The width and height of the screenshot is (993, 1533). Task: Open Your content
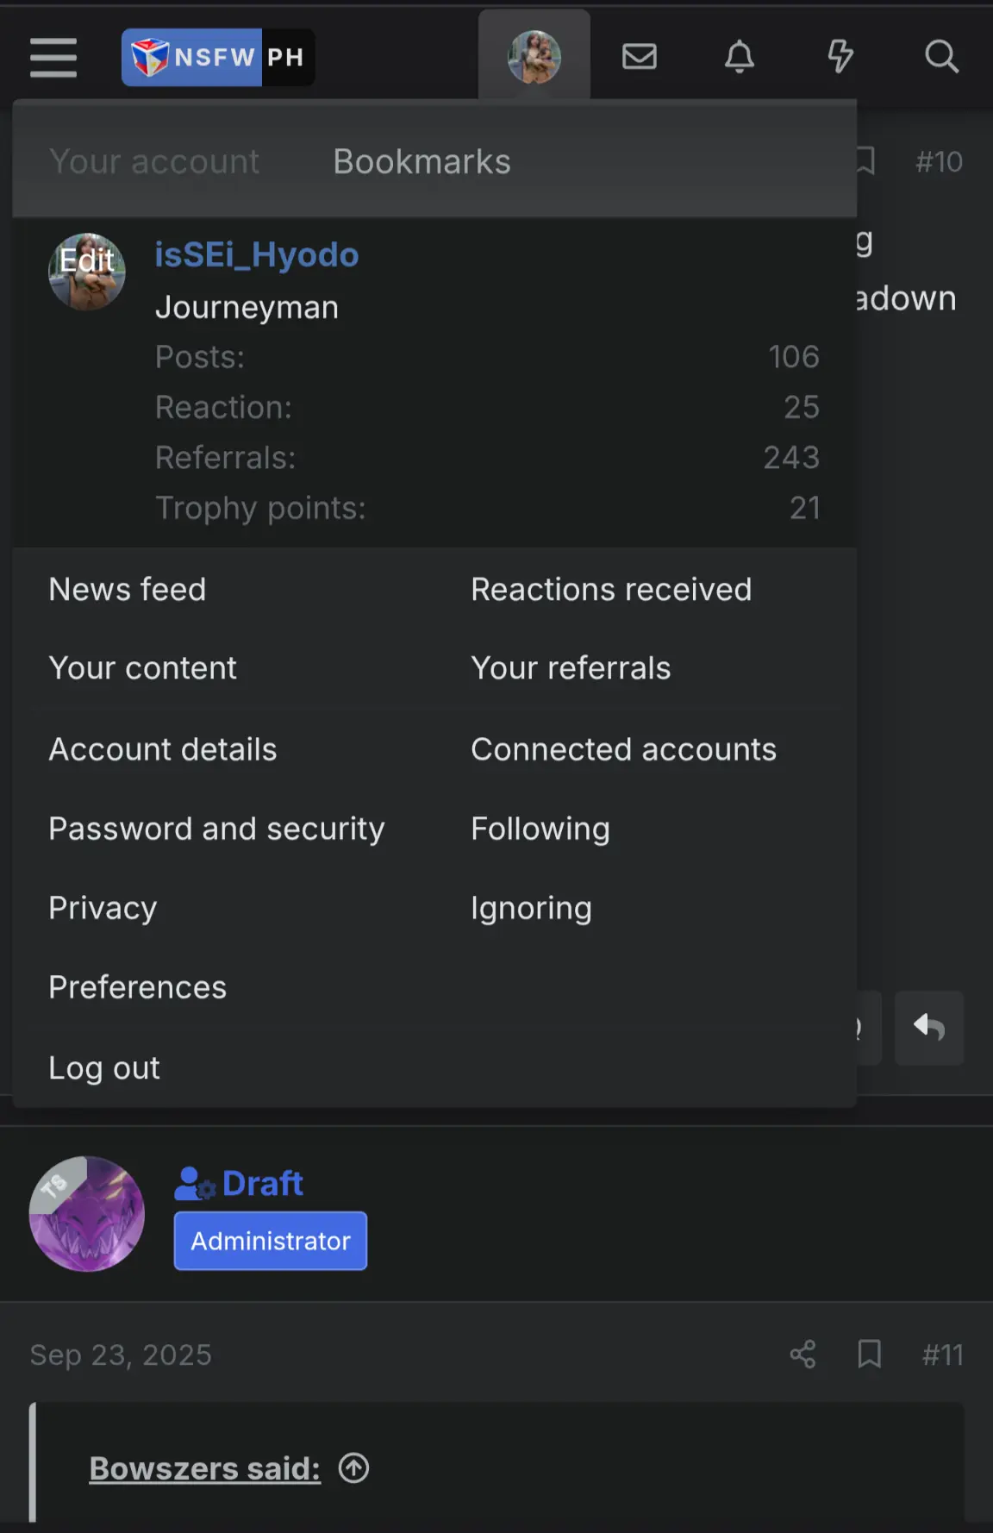(x=143, y=668)
